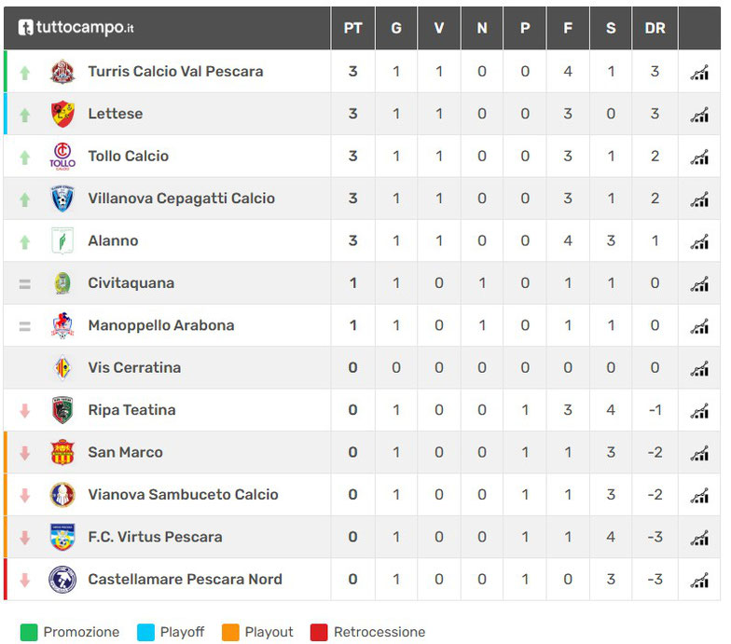
Task: Click the Villanova Cepagatti Calcio crest
Action: pyautogui.click(x=62, y=199)
